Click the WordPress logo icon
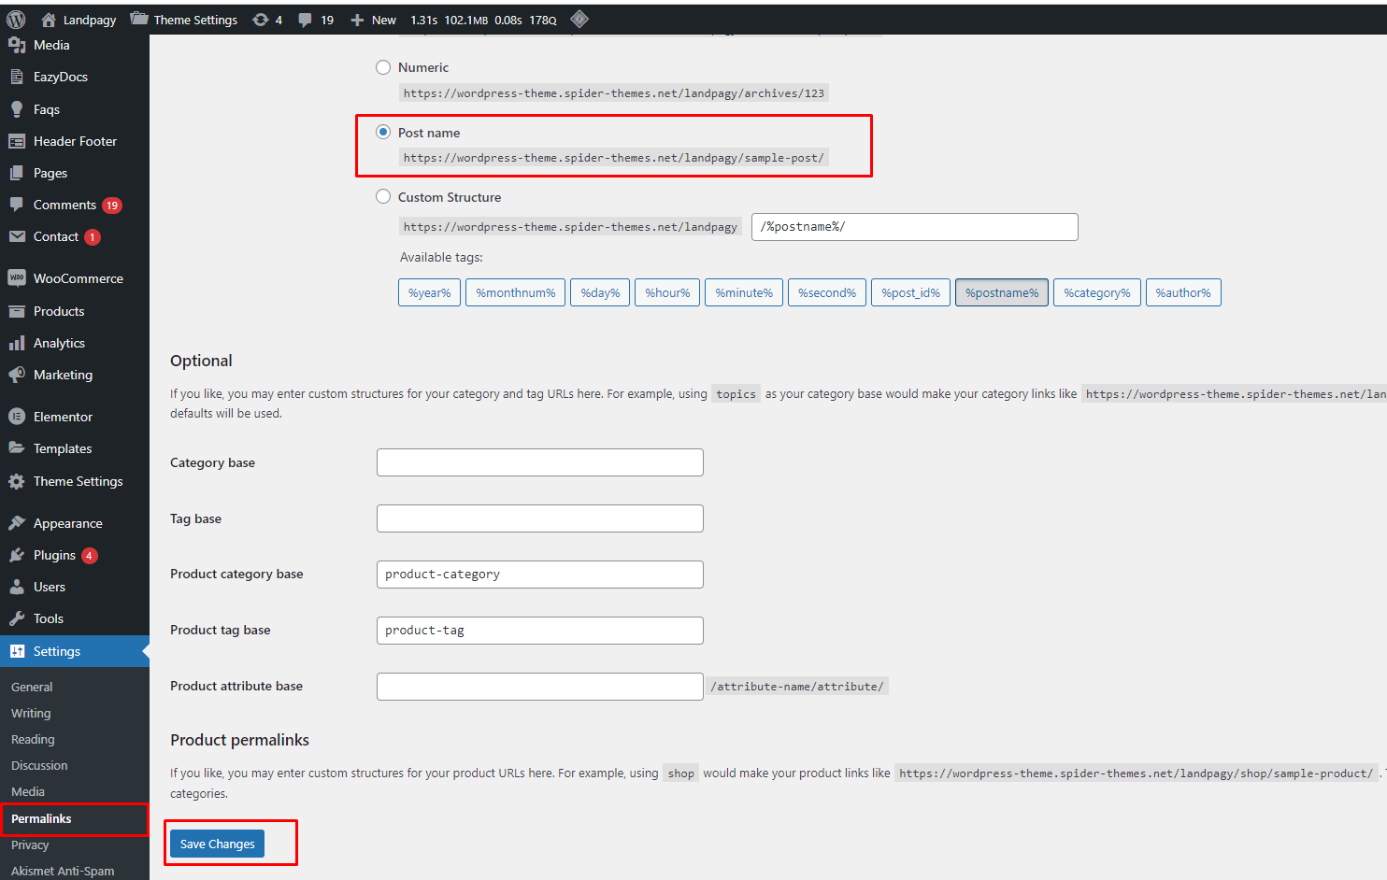 pyautogui.click(x=16, y=20)
